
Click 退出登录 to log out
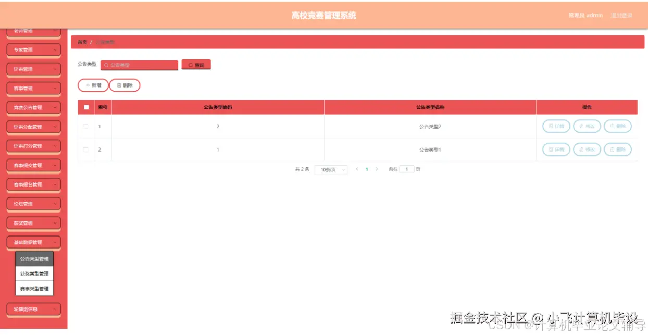621,16
